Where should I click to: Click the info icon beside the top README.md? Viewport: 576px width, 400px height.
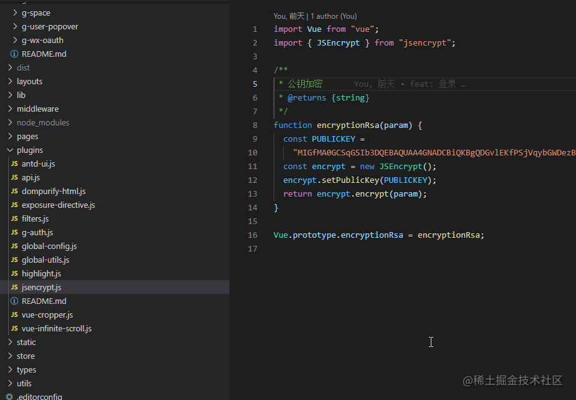coord(14,54)
